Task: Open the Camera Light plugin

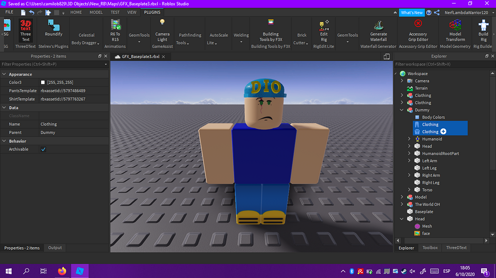Action: [162, 31]
